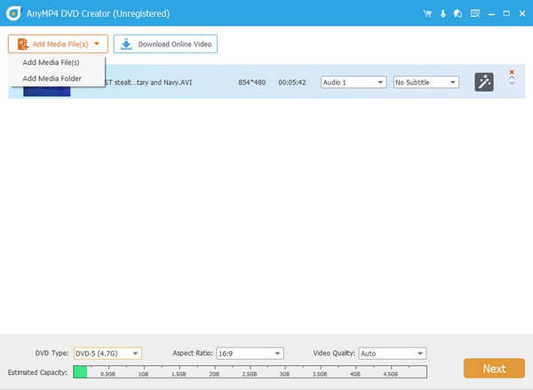
Task: Minimize the AnyMP4 DVD Creator window
Action: (x=491, y=14)
